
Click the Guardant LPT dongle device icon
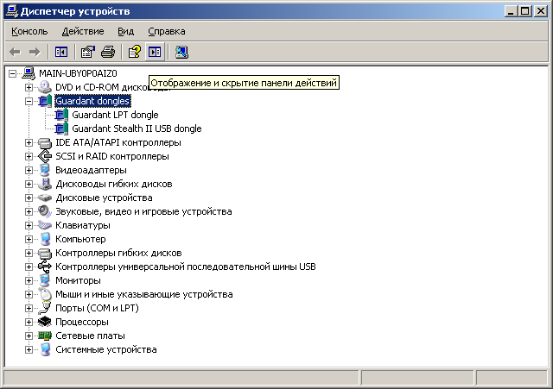tap(60, 115)
